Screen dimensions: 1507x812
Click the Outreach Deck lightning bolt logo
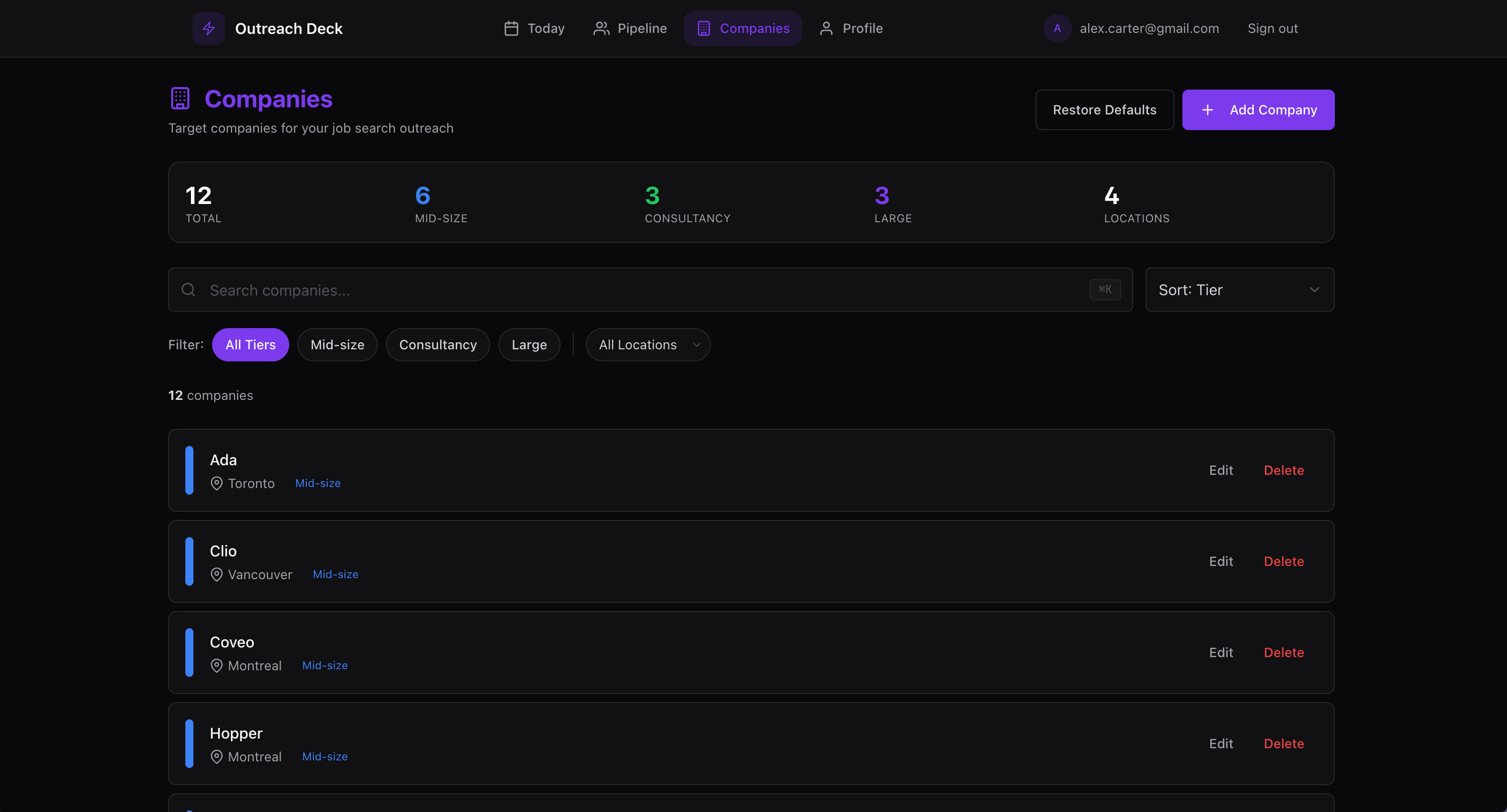point(208,28)
